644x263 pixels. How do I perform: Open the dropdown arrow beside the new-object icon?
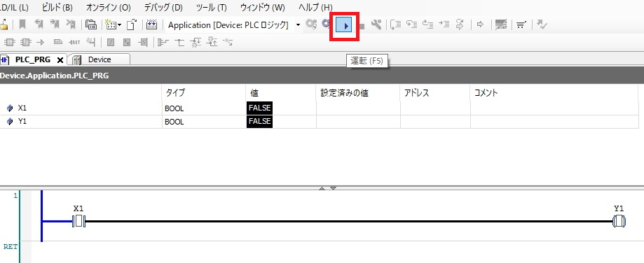(120, 25)
